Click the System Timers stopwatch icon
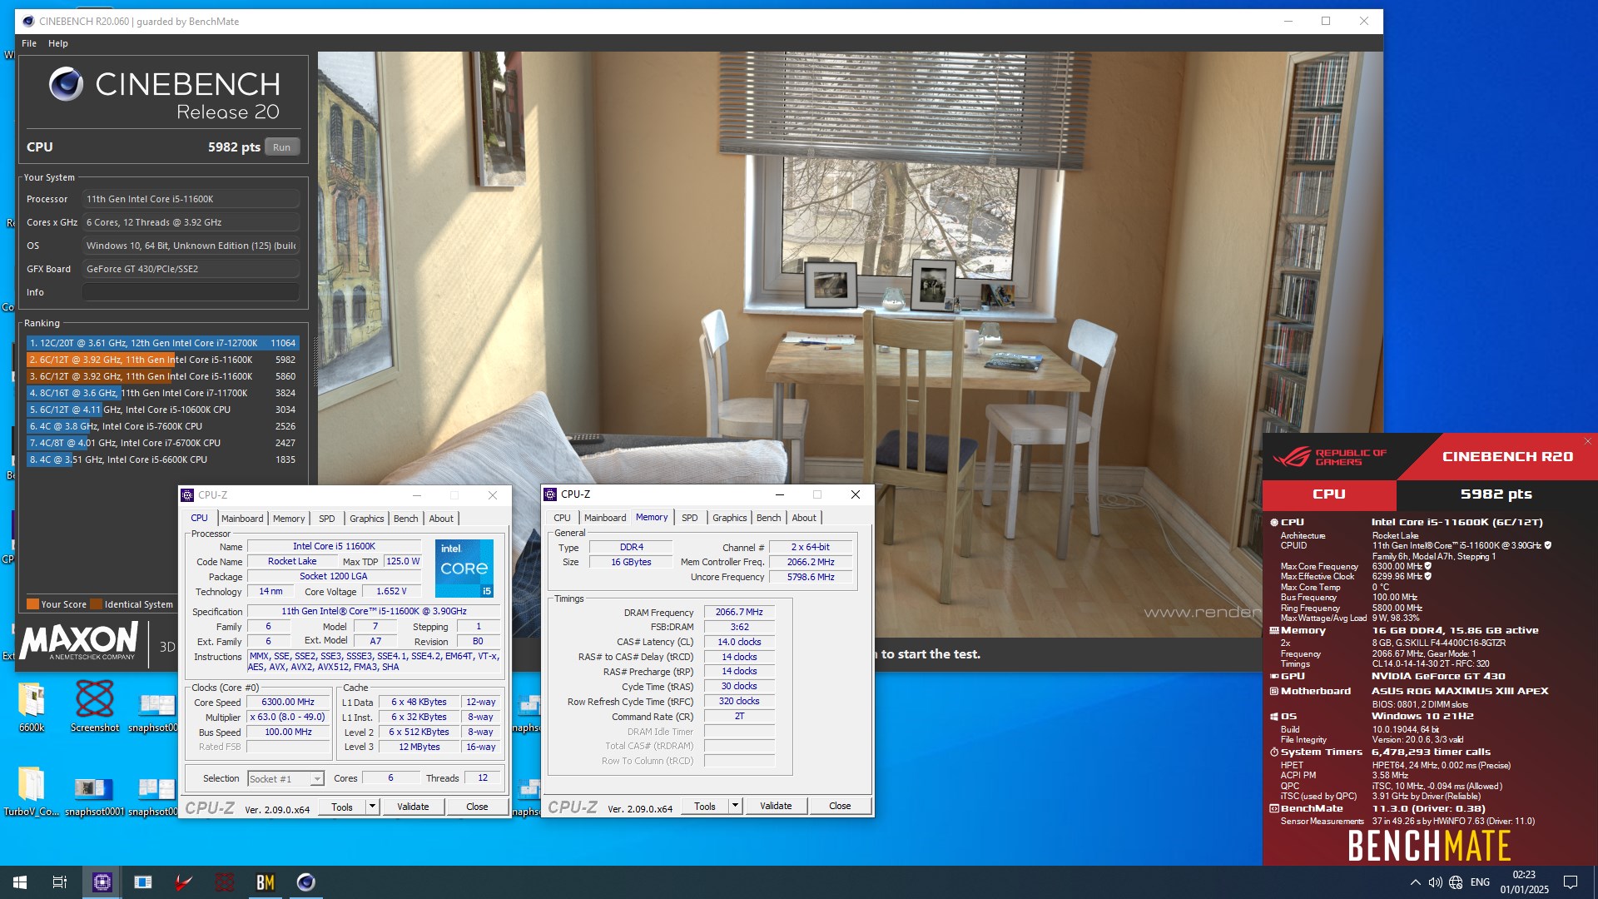Screen dimensions: 1598x899 (x=1273, y=752)
